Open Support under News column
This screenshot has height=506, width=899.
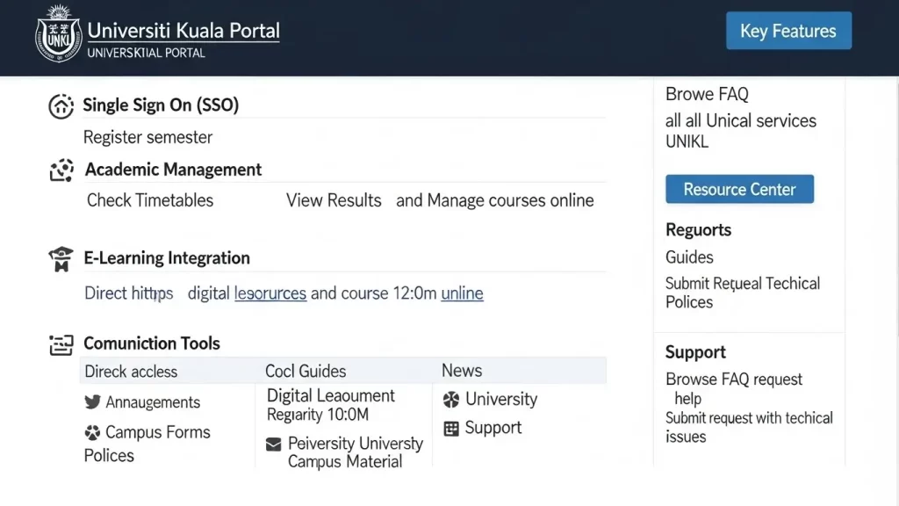pyautogui.click(x=493, y=428)
